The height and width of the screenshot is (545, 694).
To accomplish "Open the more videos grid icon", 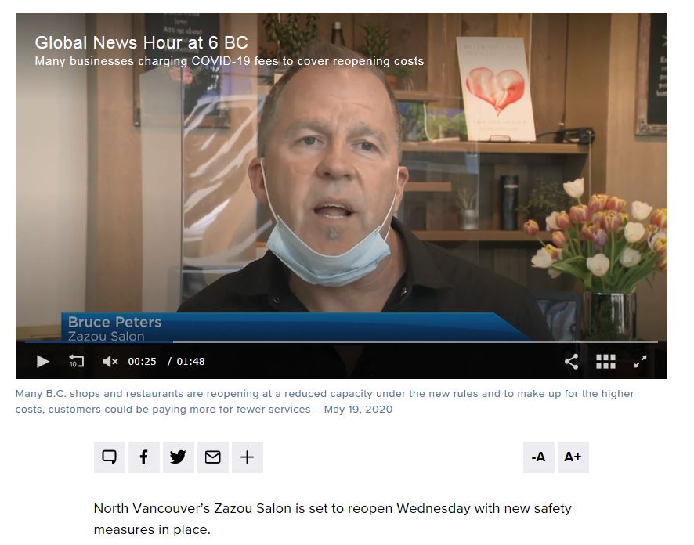I will (605, 362).
